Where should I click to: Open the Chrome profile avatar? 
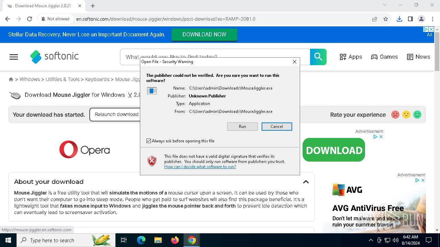pyautogui.click(x=421, y=19)
